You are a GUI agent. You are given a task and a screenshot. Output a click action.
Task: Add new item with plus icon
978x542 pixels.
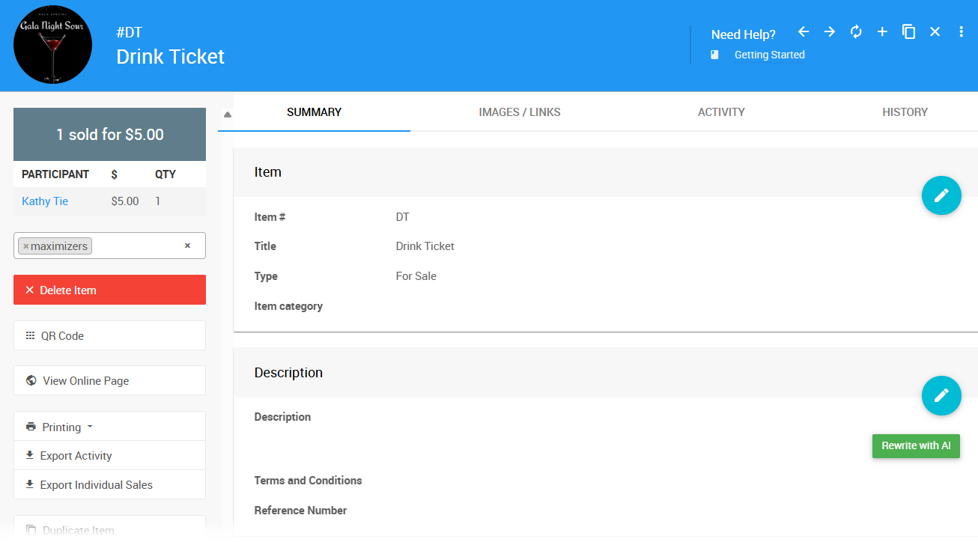click(882, 31)
